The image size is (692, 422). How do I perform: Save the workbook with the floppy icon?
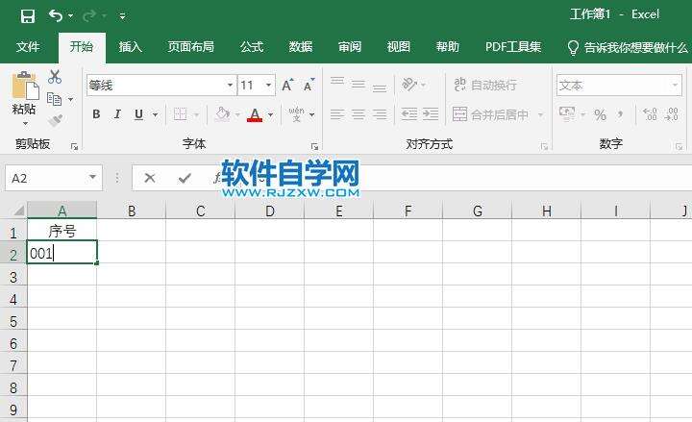[x=28, y=16]
